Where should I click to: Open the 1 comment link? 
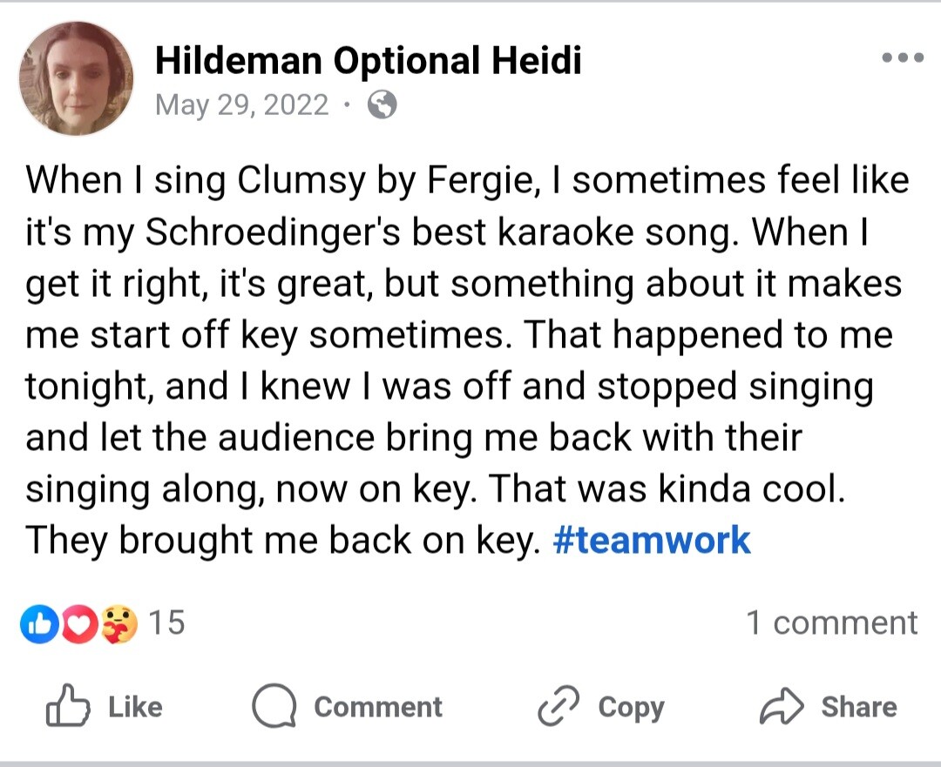point(832,622)
